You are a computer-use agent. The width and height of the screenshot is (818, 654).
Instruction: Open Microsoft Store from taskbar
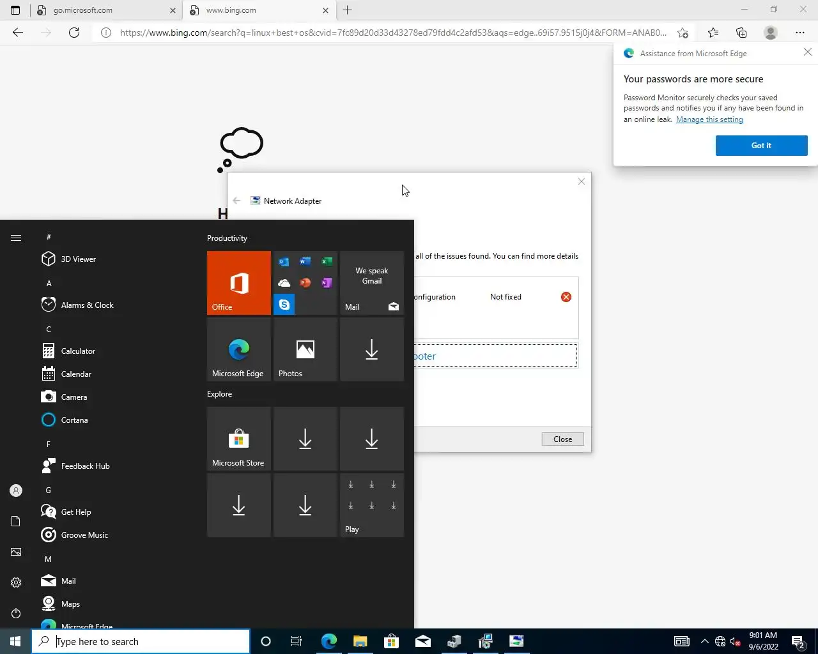pos(391,641)
